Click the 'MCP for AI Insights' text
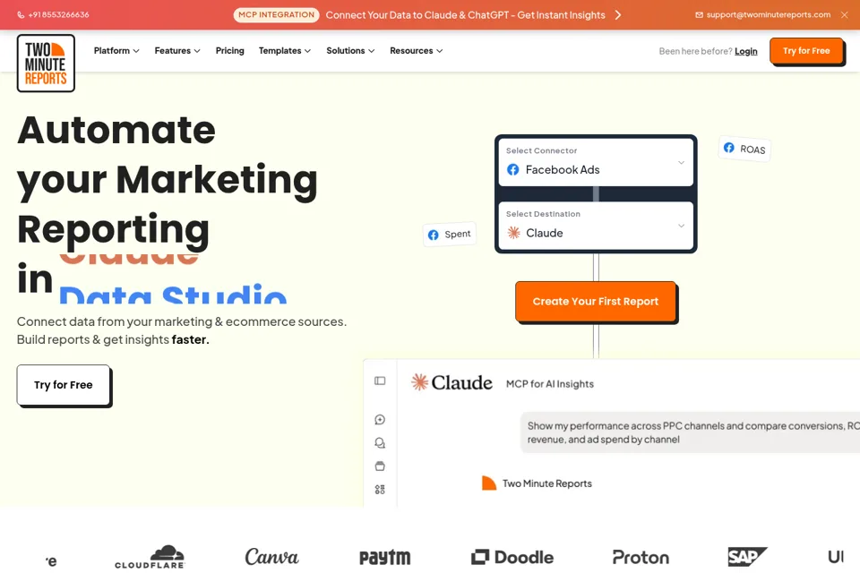The image size is (860, 573). coord(549,384)
